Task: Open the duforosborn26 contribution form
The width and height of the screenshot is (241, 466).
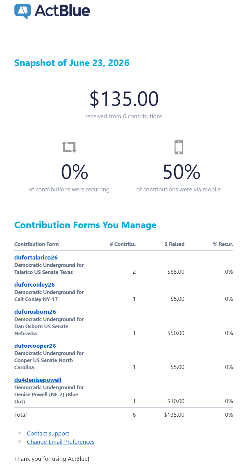Action: pos(35,312)
